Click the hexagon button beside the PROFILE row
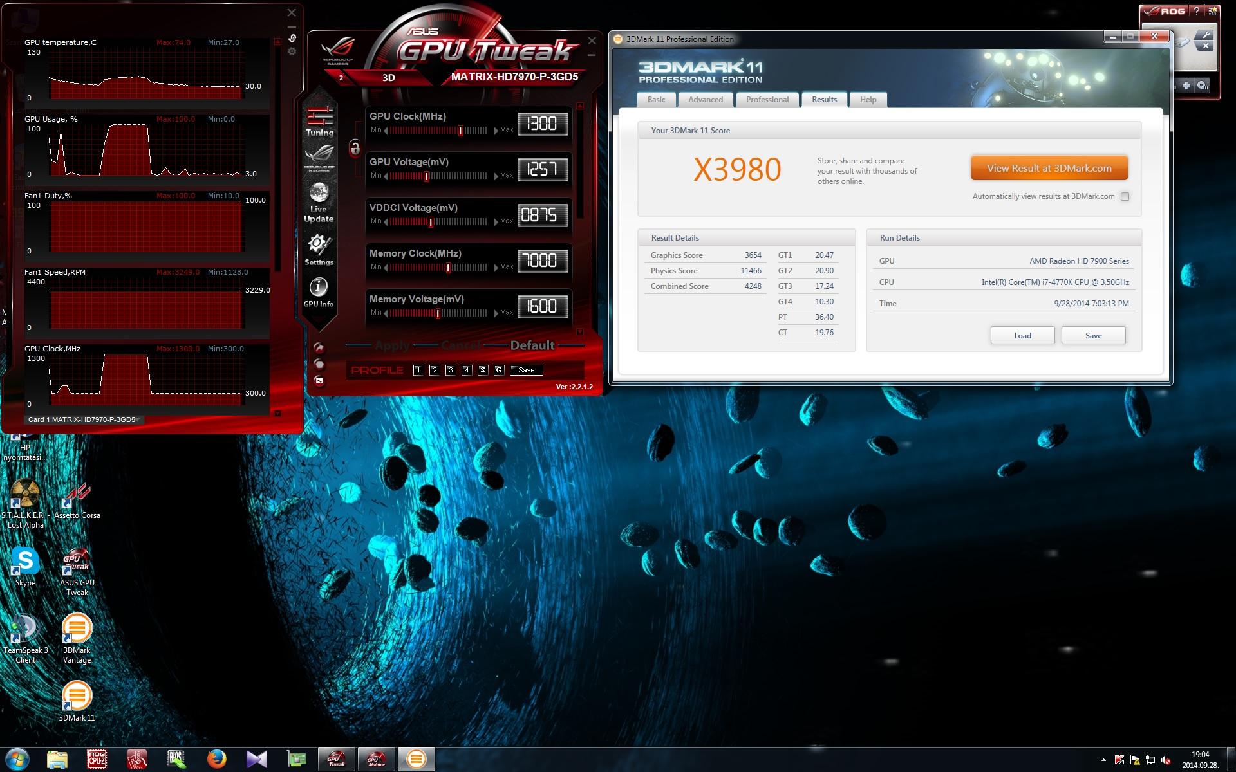Viewport: 1236px width, 772px height. (x=319, y=364)
